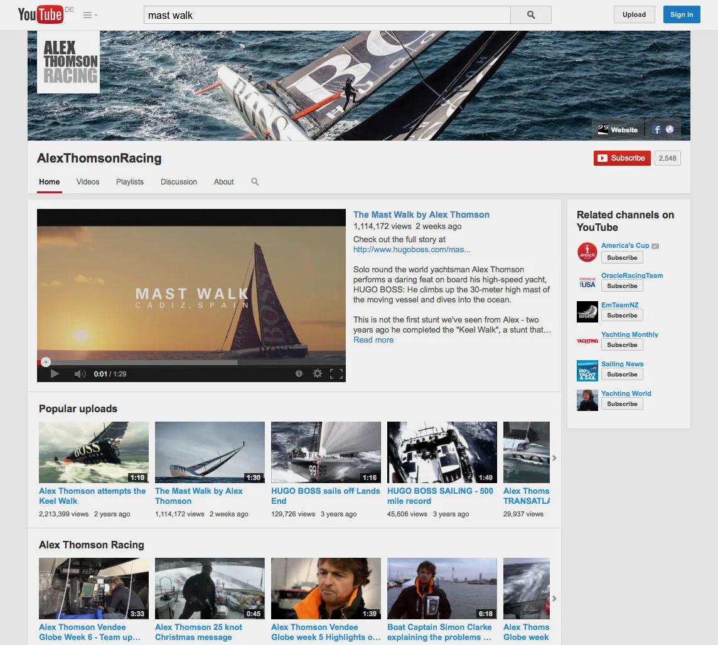
Task: Open '25 knot Christmas message' video link
Action: [x=198, y=632]
